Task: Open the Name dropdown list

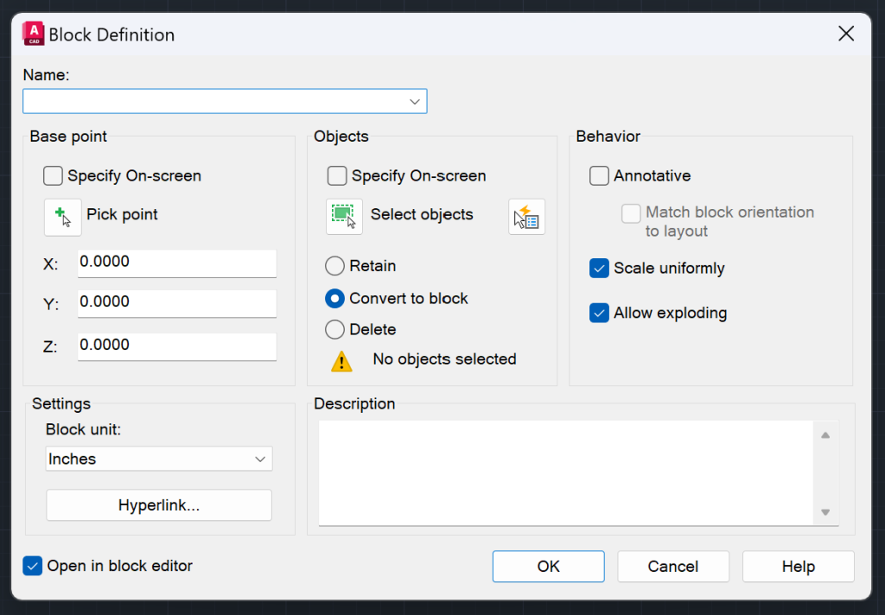Action: pyautogui.click(x=414, y=101)
